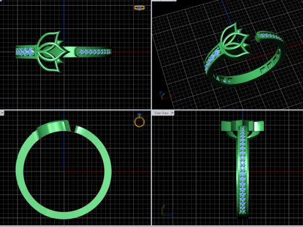
Task: Click the axis gizmo in perspective viewport
Action: coord(165,95)
